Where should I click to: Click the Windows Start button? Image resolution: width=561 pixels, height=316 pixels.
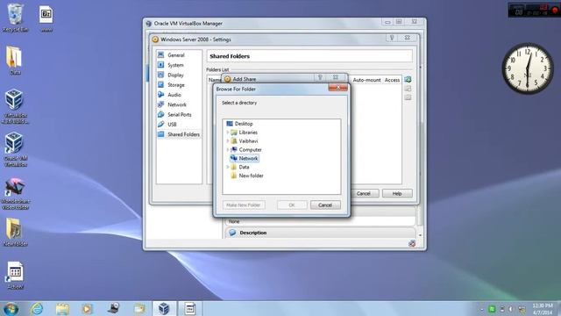click(x=11, y=308)
